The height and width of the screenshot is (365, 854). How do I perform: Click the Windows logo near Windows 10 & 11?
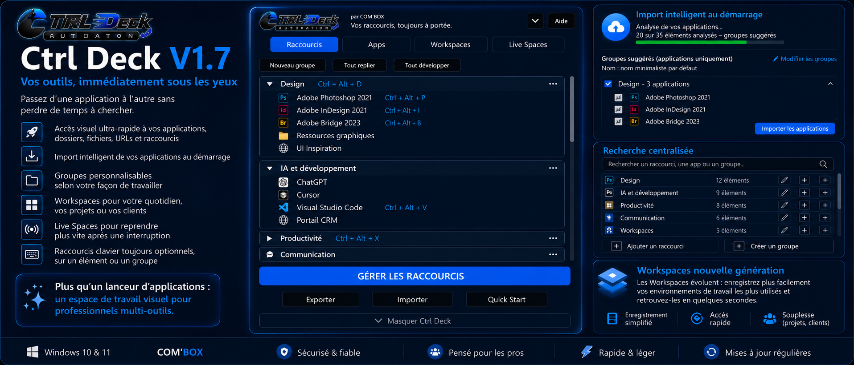pyautogui.click(x=33, y=352)
